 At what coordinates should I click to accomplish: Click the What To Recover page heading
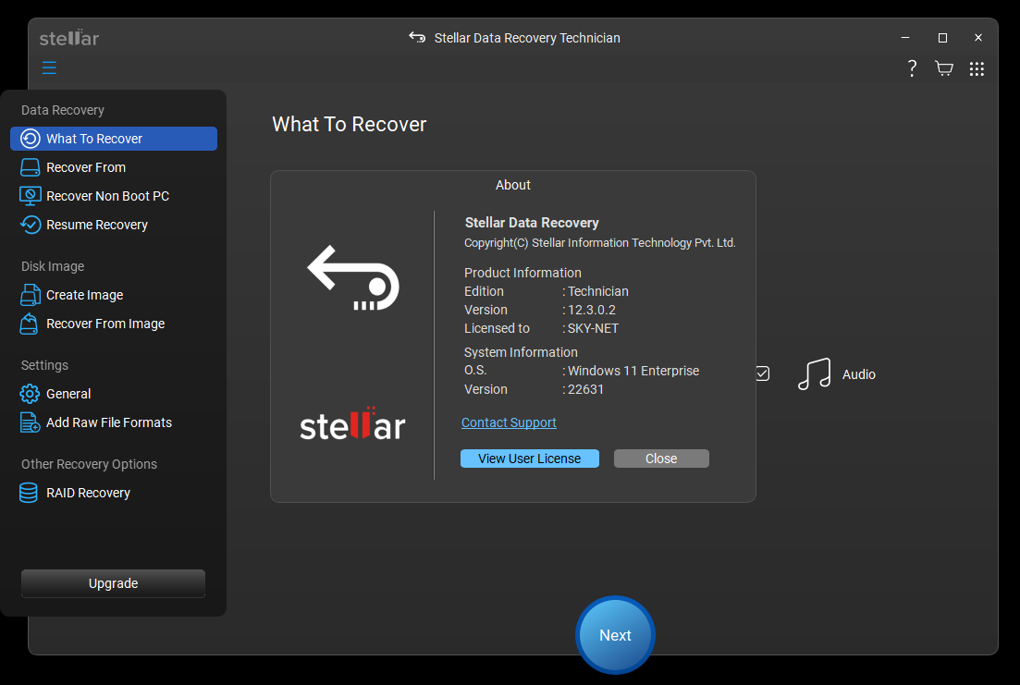point(349,124)
